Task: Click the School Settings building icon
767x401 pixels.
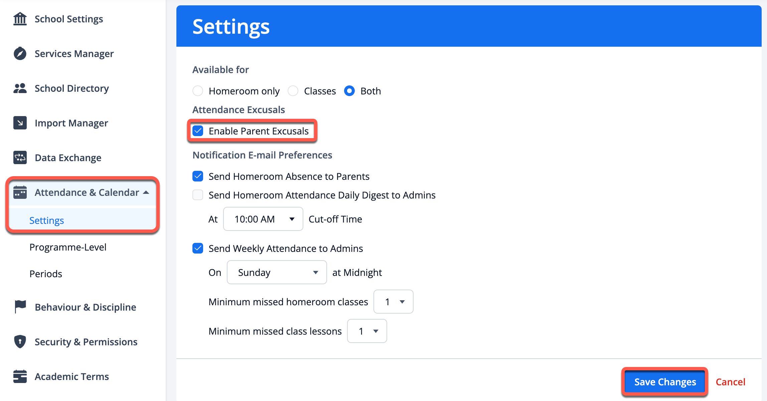Action: click(20, 19)
